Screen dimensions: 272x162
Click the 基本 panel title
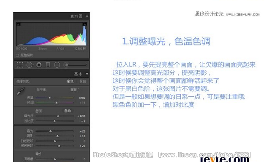point(78,74)
